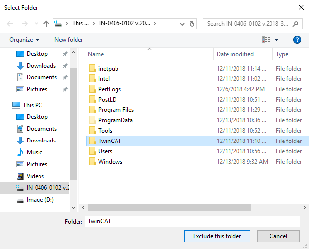309x249 pixels.
Task: Open address bar history dropdown
Action: click(x=182, y=24)
